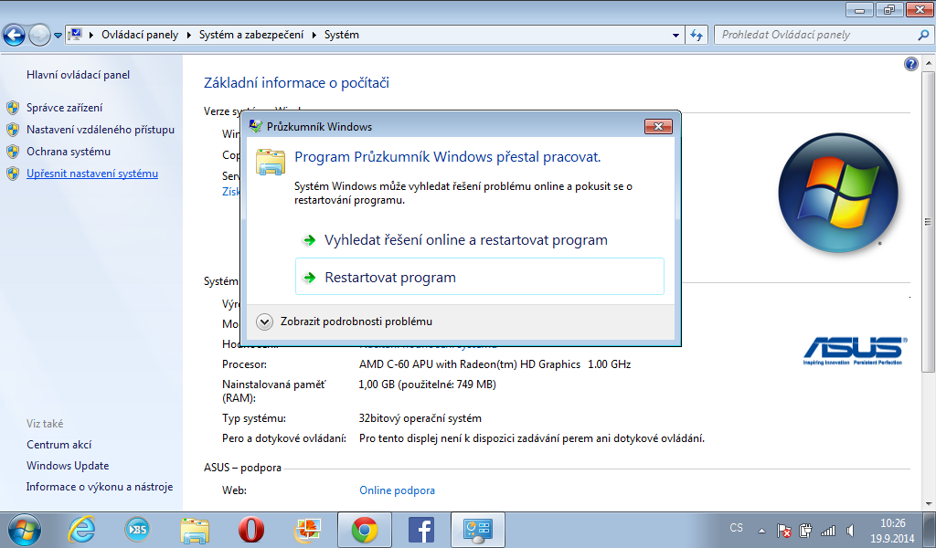Click the folder icon in crash dialog
Screen dimensions: 936x548
[x=271, y=162]
